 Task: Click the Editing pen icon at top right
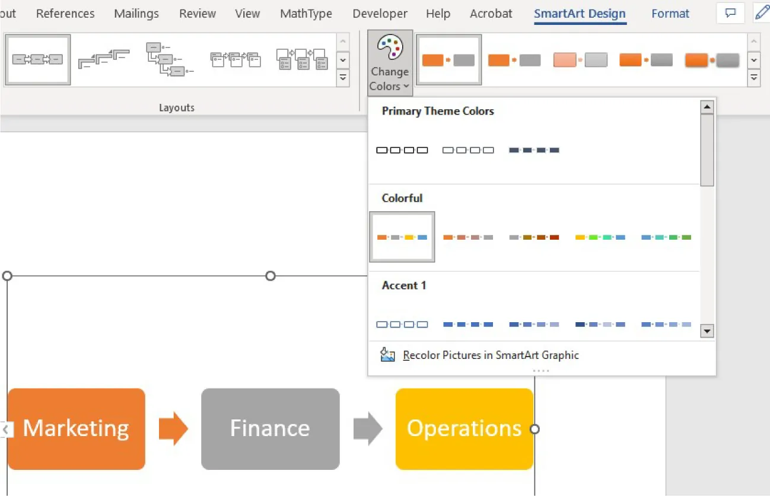point(762,12)
